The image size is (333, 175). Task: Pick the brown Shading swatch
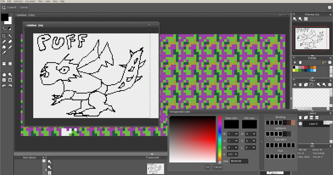pyautogui.click(x=293, y=122)
